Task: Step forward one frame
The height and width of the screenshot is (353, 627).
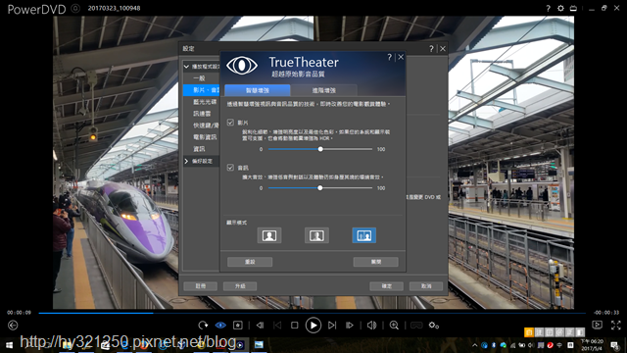Action: pos(350,326)
